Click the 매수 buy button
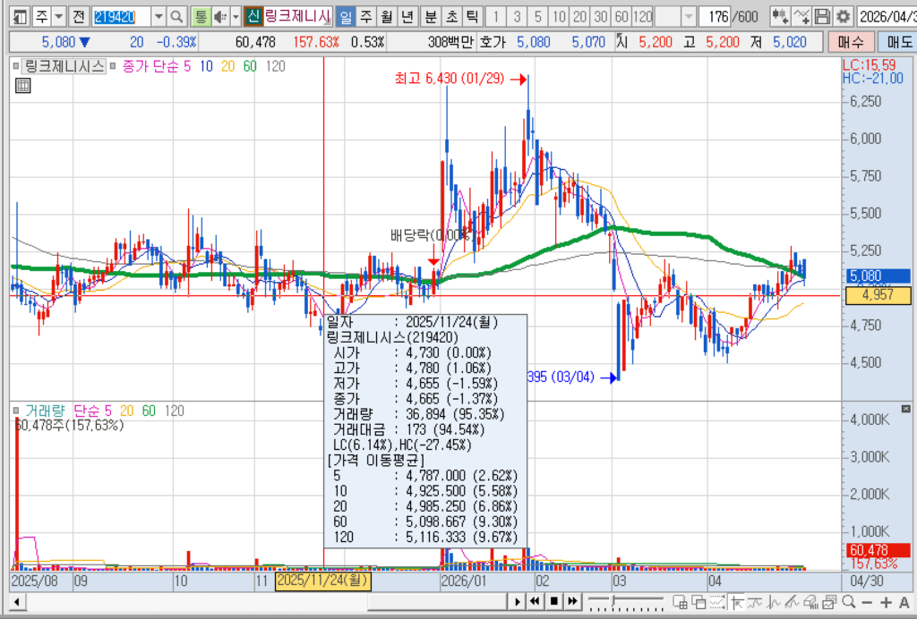This screenshot has width=917, height=619. (851, 42)
